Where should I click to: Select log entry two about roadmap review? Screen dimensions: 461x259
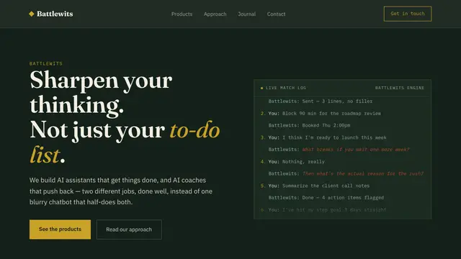tap(321, 114)
